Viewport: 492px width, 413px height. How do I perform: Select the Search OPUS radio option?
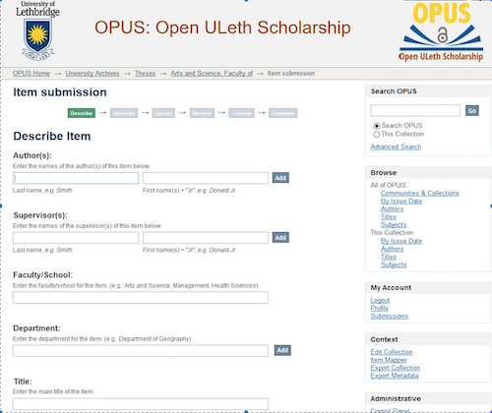(x=377, y=126)
